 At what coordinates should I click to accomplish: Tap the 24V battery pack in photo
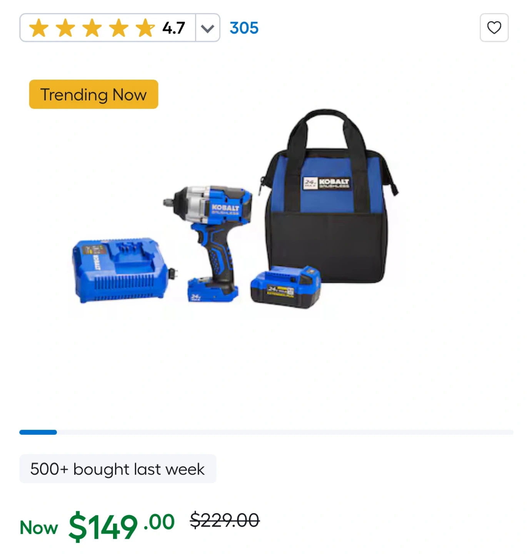(x=285, y=287)
